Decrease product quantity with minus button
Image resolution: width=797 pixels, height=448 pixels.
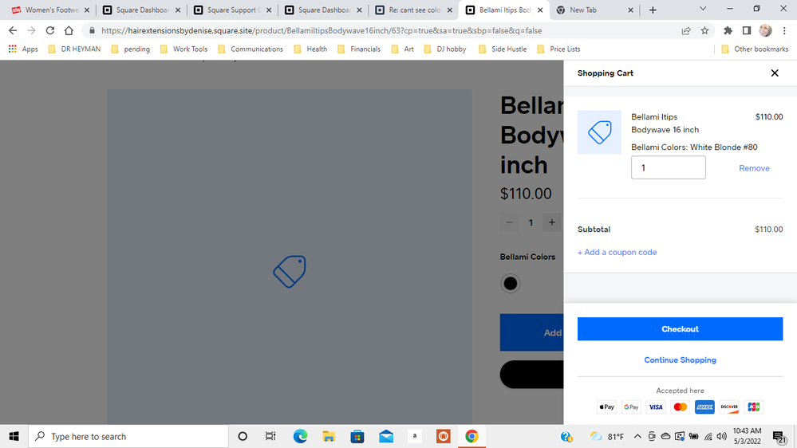[x=509, y=222]
